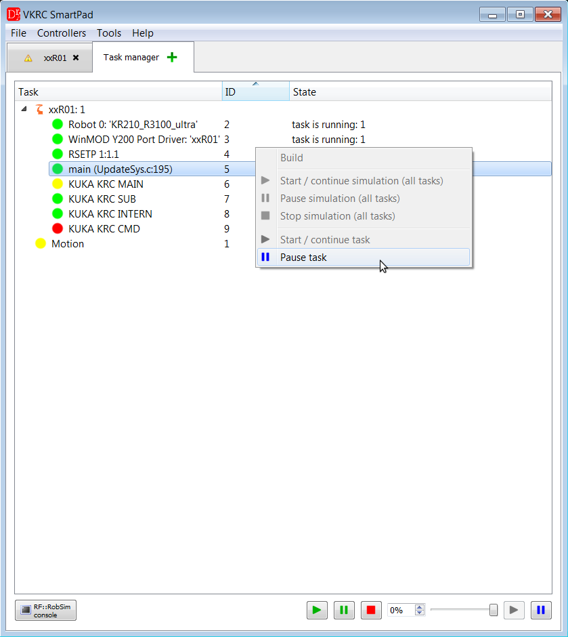Click green status dot of Robot 0

58,124
